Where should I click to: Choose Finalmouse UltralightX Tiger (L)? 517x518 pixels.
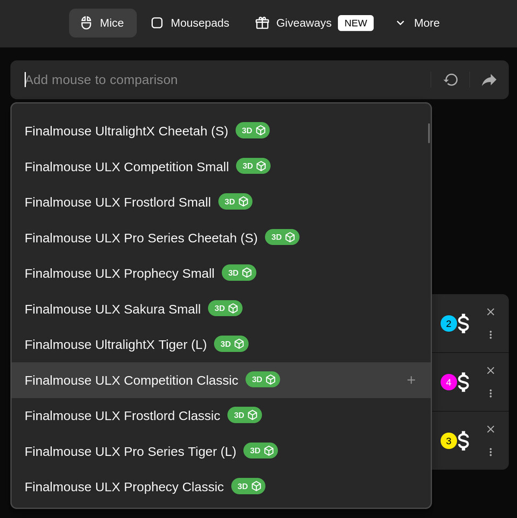(x=115, y=344)
